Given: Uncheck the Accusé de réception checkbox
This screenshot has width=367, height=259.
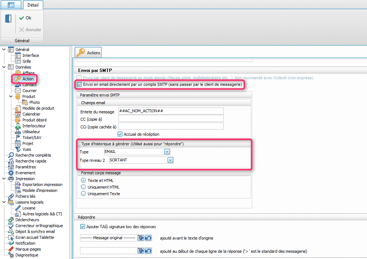Looking at the screenshot, I should (x=120, y=134).
